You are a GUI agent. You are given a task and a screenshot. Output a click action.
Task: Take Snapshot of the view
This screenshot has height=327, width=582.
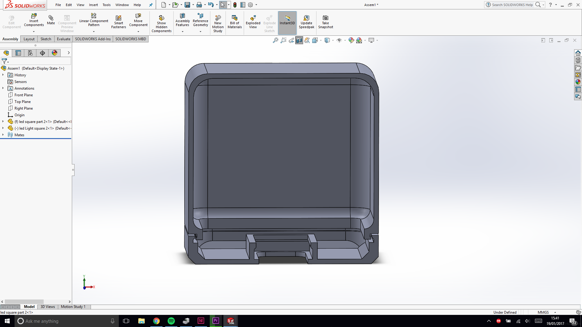point(326,22)
